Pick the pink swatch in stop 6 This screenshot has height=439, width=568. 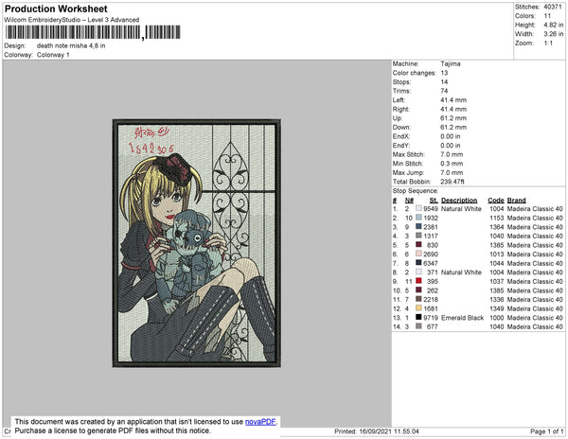[418, 254]
